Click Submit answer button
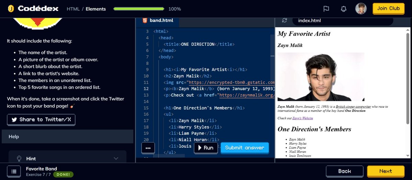Screen dimensions: 412x180 (244, 148)
